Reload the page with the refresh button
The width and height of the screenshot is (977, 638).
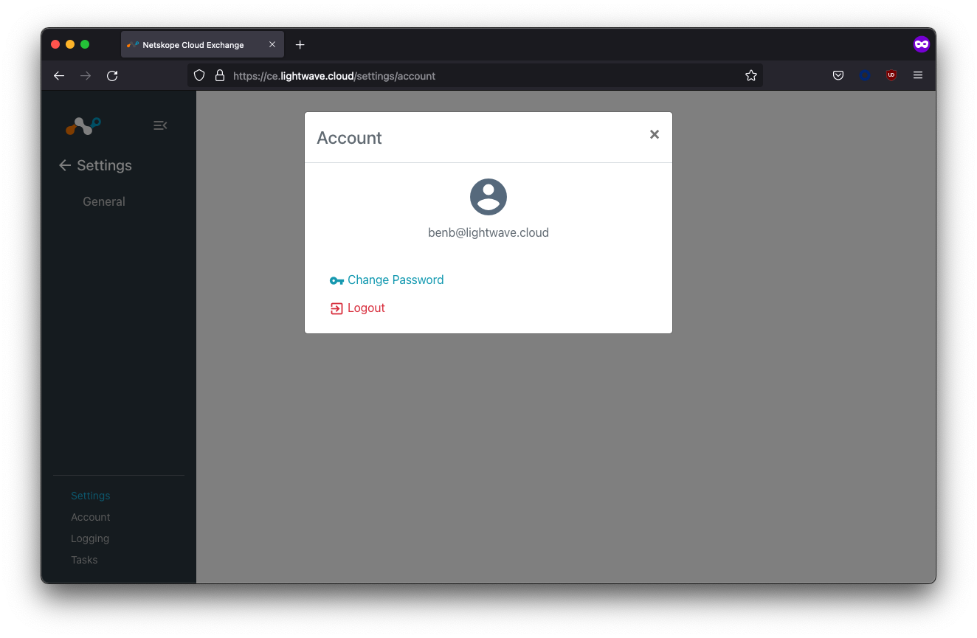pos(112,75)
